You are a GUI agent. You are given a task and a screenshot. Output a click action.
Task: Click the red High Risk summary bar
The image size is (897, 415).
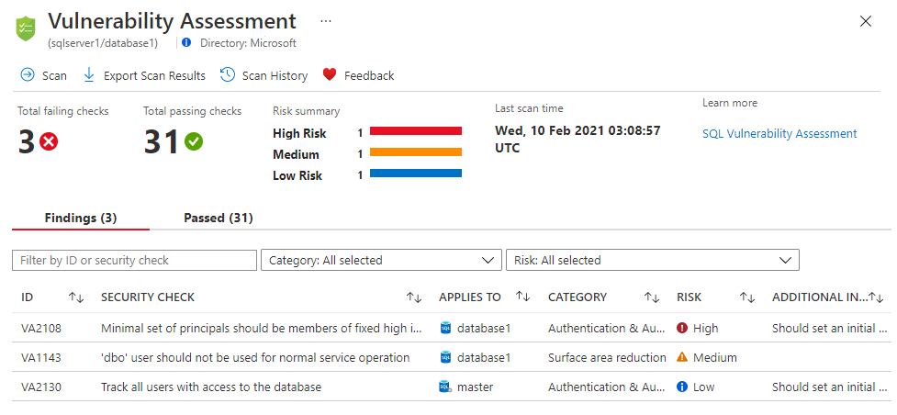point(415,132)
